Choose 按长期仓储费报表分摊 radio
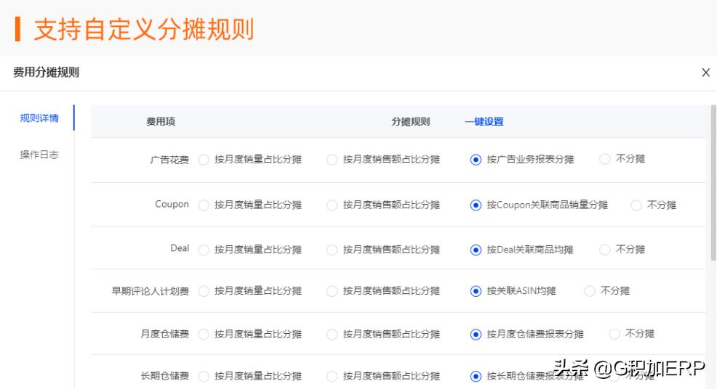Image resolution: width=717 pixels, height=389 pixels. click(x=476, y=376)
